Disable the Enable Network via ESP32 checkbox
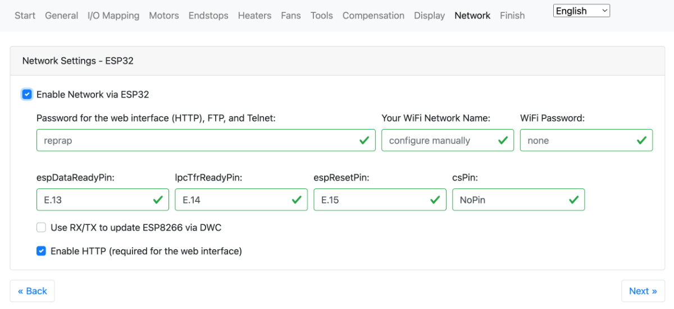This screenshot has width=674, height=309. click(x=27, y=94)
